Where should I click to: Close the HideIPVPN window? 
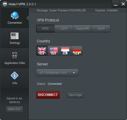click(123, 4)
